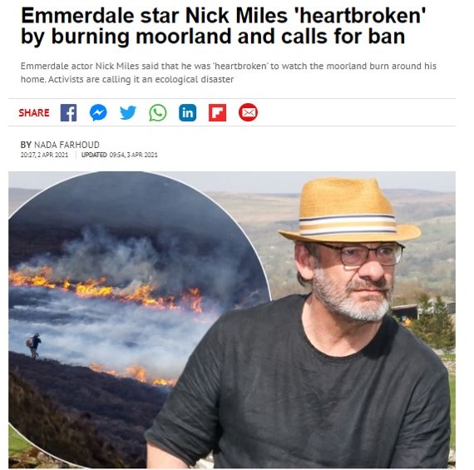Share through the WhatsApp icon
Image resolution: width=474 pixels, height=470 pixels.
(x=158, y=113)
